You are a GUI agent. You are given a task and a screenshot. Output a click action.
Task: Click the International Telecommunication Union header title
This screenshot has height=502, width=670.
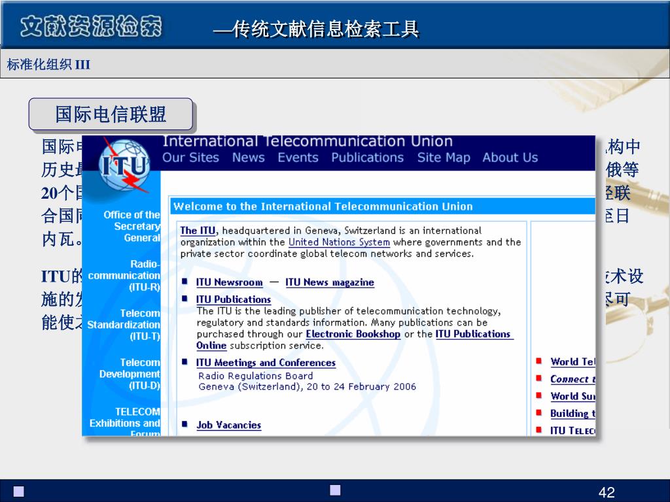click(308, 141)
